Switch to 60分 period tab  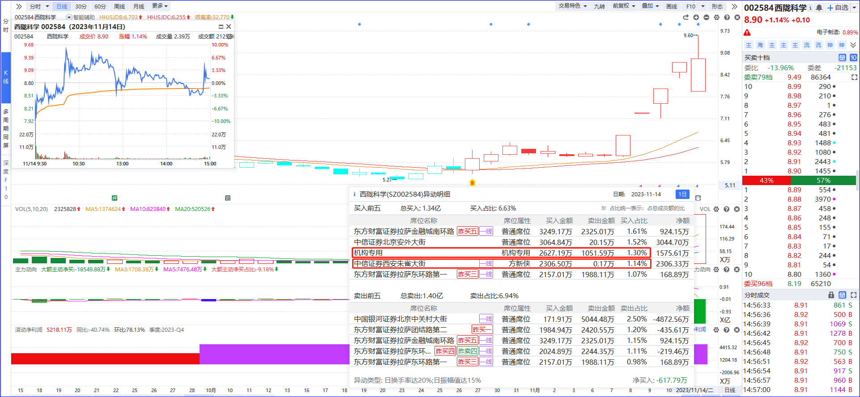click(x=100, y=6)
